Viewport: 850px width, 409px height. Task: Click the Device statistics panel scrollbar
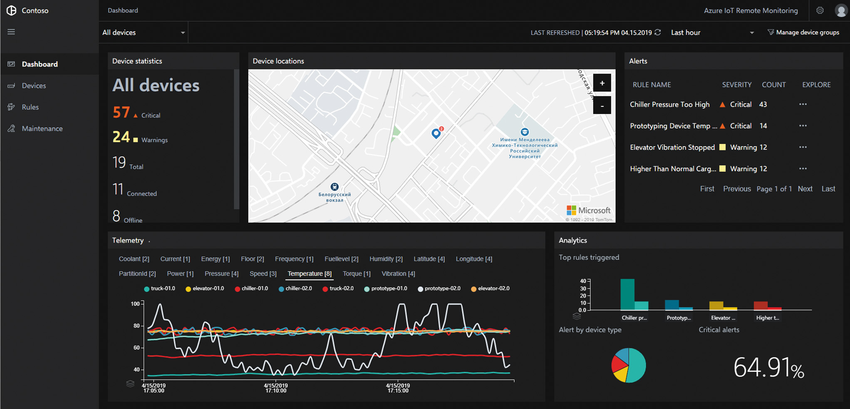tap(236, 139)
